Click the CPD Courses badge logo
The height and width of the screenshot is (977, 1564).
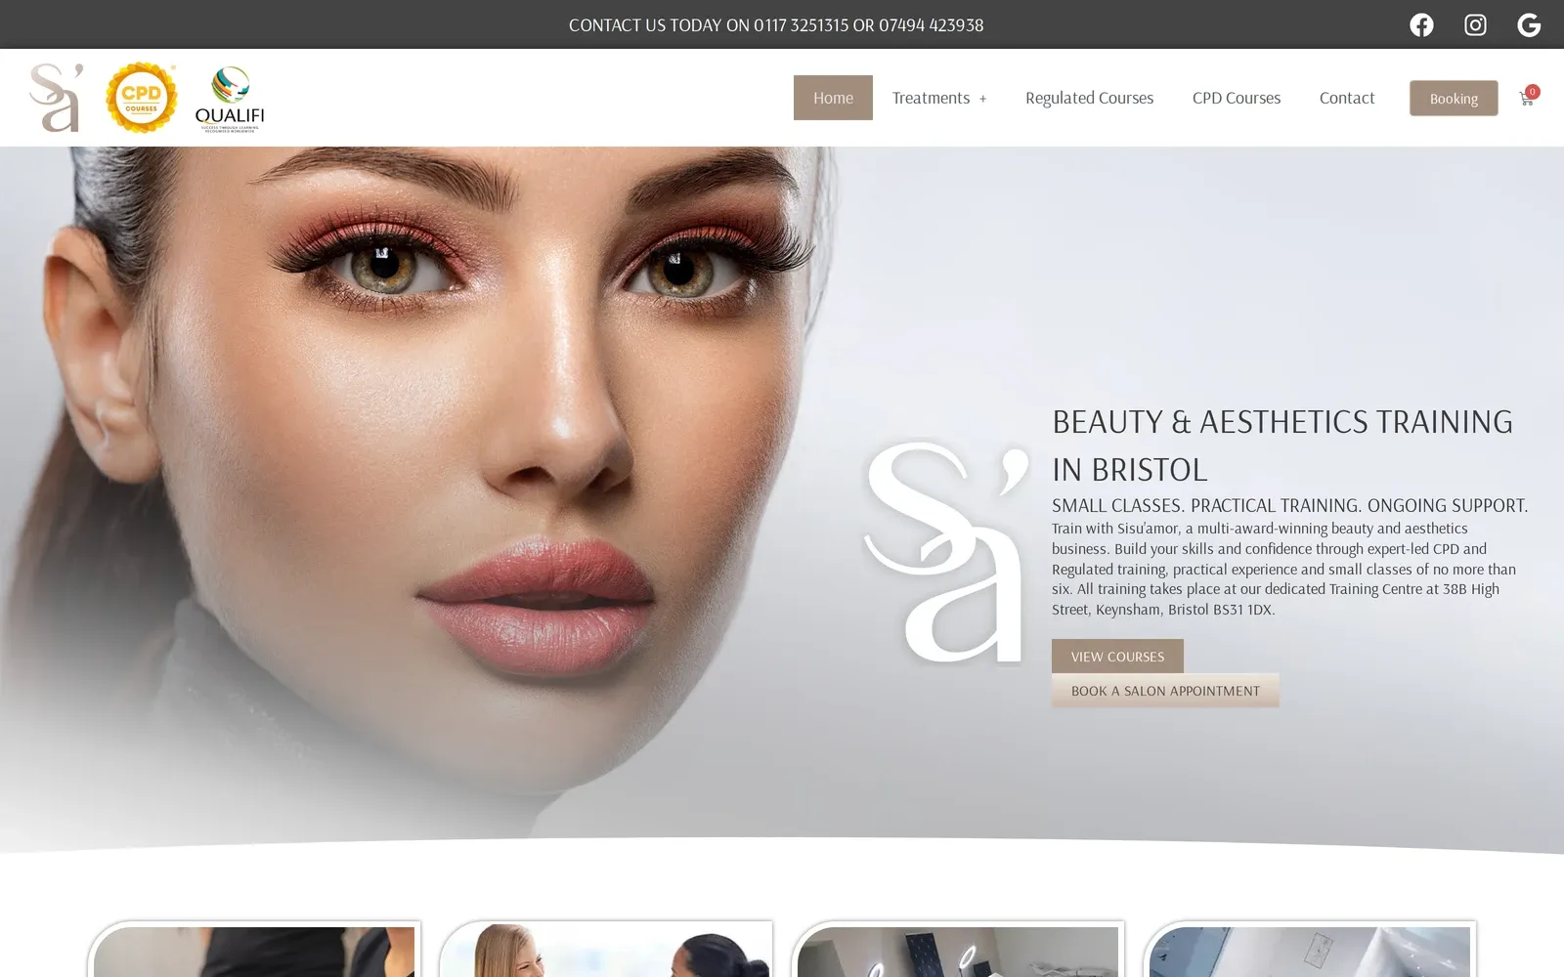pos(141,98)
